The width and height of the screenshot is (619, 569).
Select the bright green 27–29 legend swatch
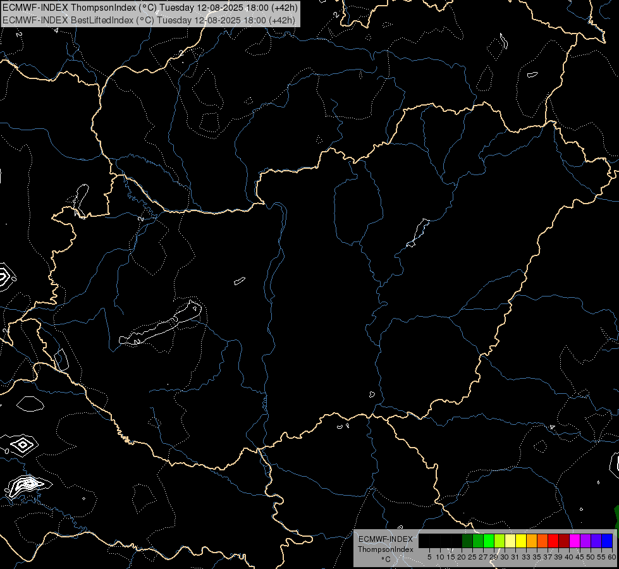[489, 541]
